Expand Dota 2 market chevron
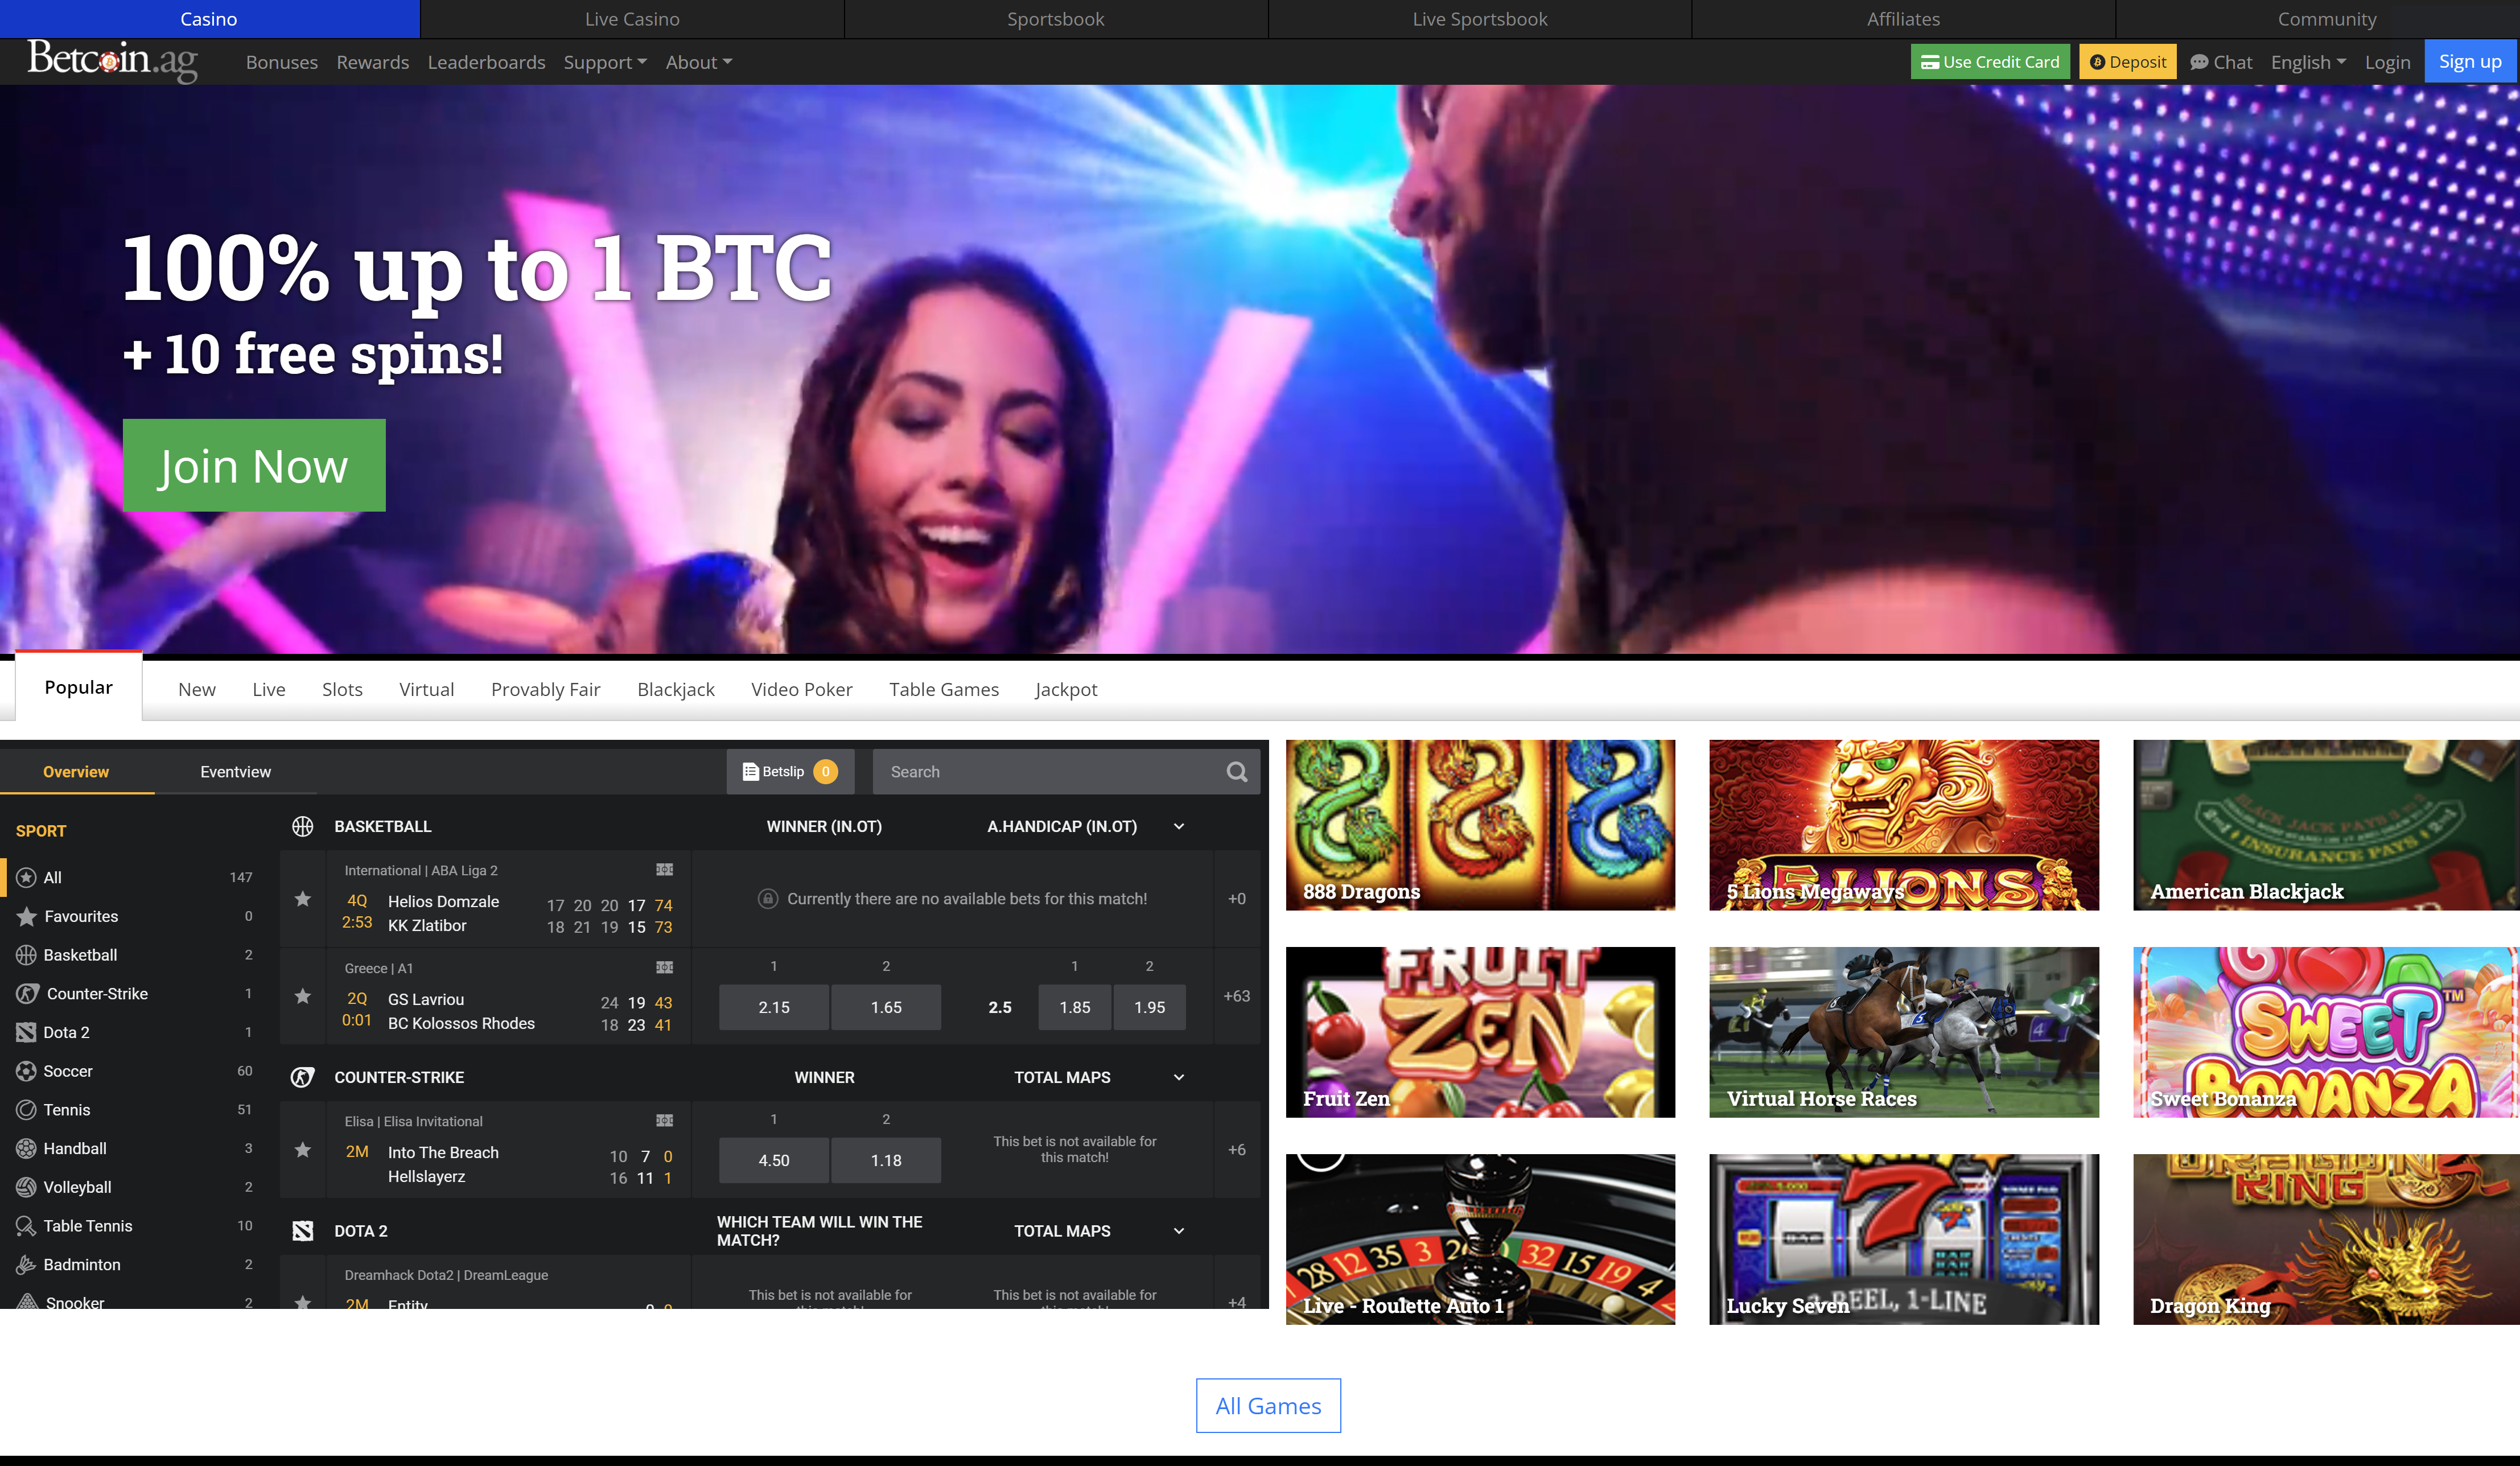 (x=1179, y=1231)
